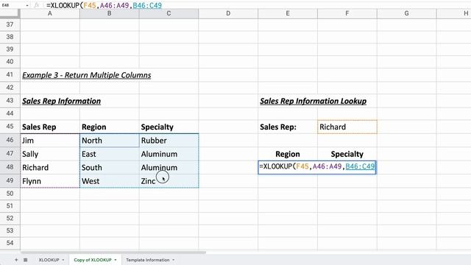Click the Example 3 - Return Multiple Columns heading
Image resolution: width=471 pixels, height=265 pixels.
click(x=87, y=75)
